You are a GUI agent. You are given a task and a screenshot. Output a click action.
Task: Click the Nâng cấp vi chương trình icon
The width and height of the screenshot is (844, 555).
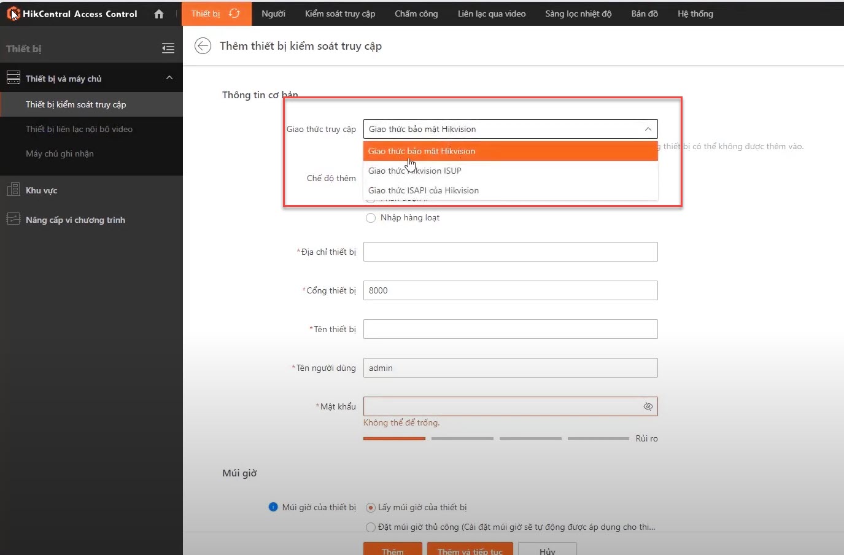pyautogui.click(x=13, y=219)
